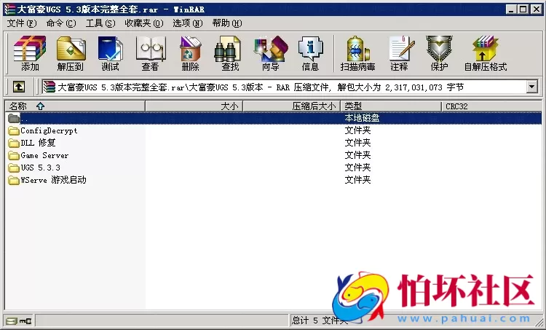Sort by the 大小 column header
This screenshot has width=546, height=330.
click(x=194, y=106)
